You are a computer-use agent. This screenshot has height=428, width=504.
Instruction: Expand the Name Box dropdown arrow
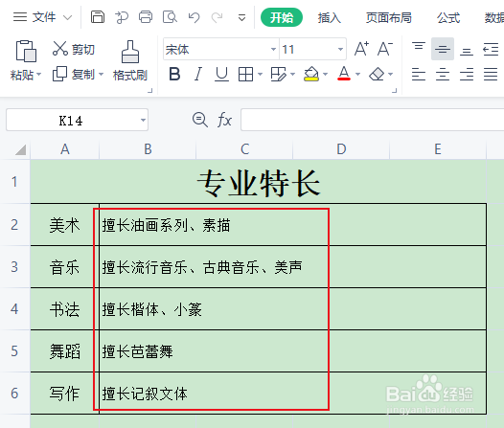[x=143, y=120]
